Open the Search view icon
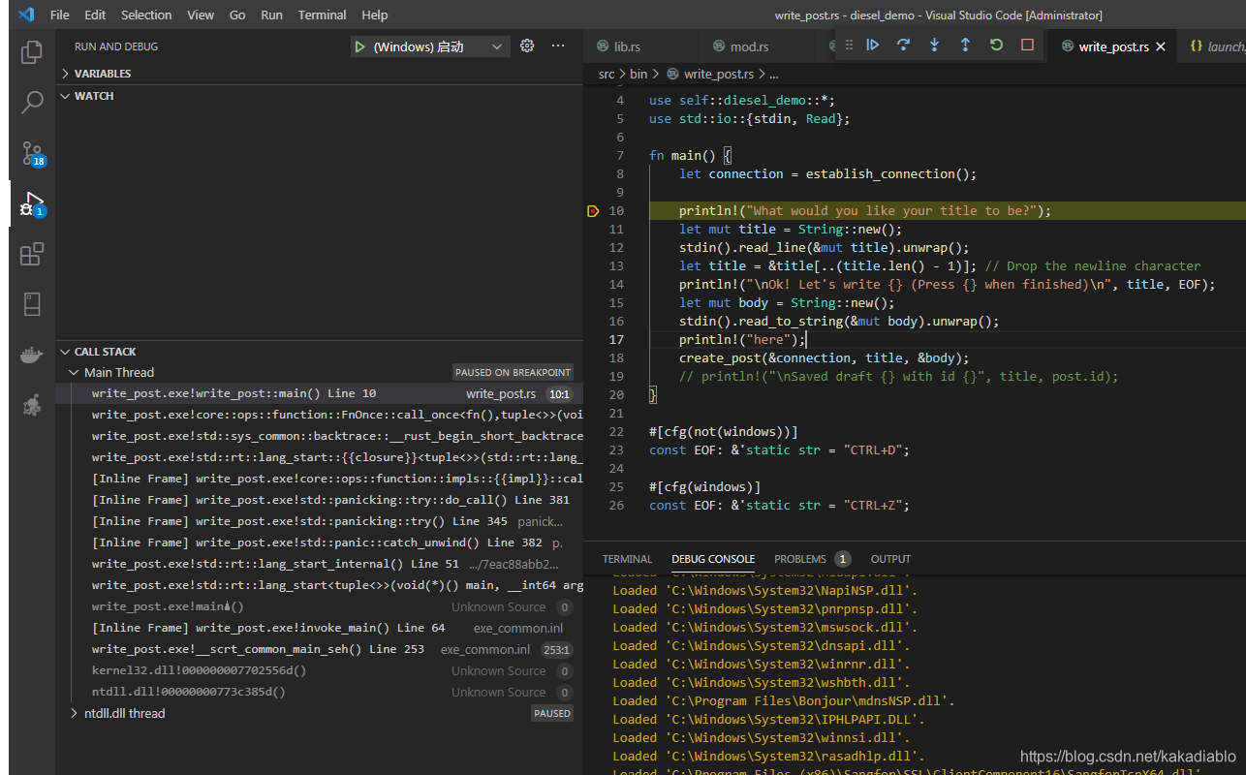This screenshot has width=1246, height=775. [32, 102]
